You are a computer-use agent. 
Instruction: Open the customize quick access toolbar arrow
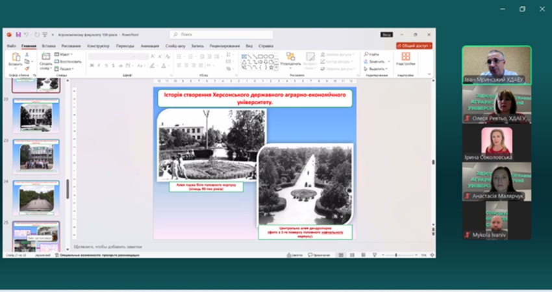click(x=53, y=35)
